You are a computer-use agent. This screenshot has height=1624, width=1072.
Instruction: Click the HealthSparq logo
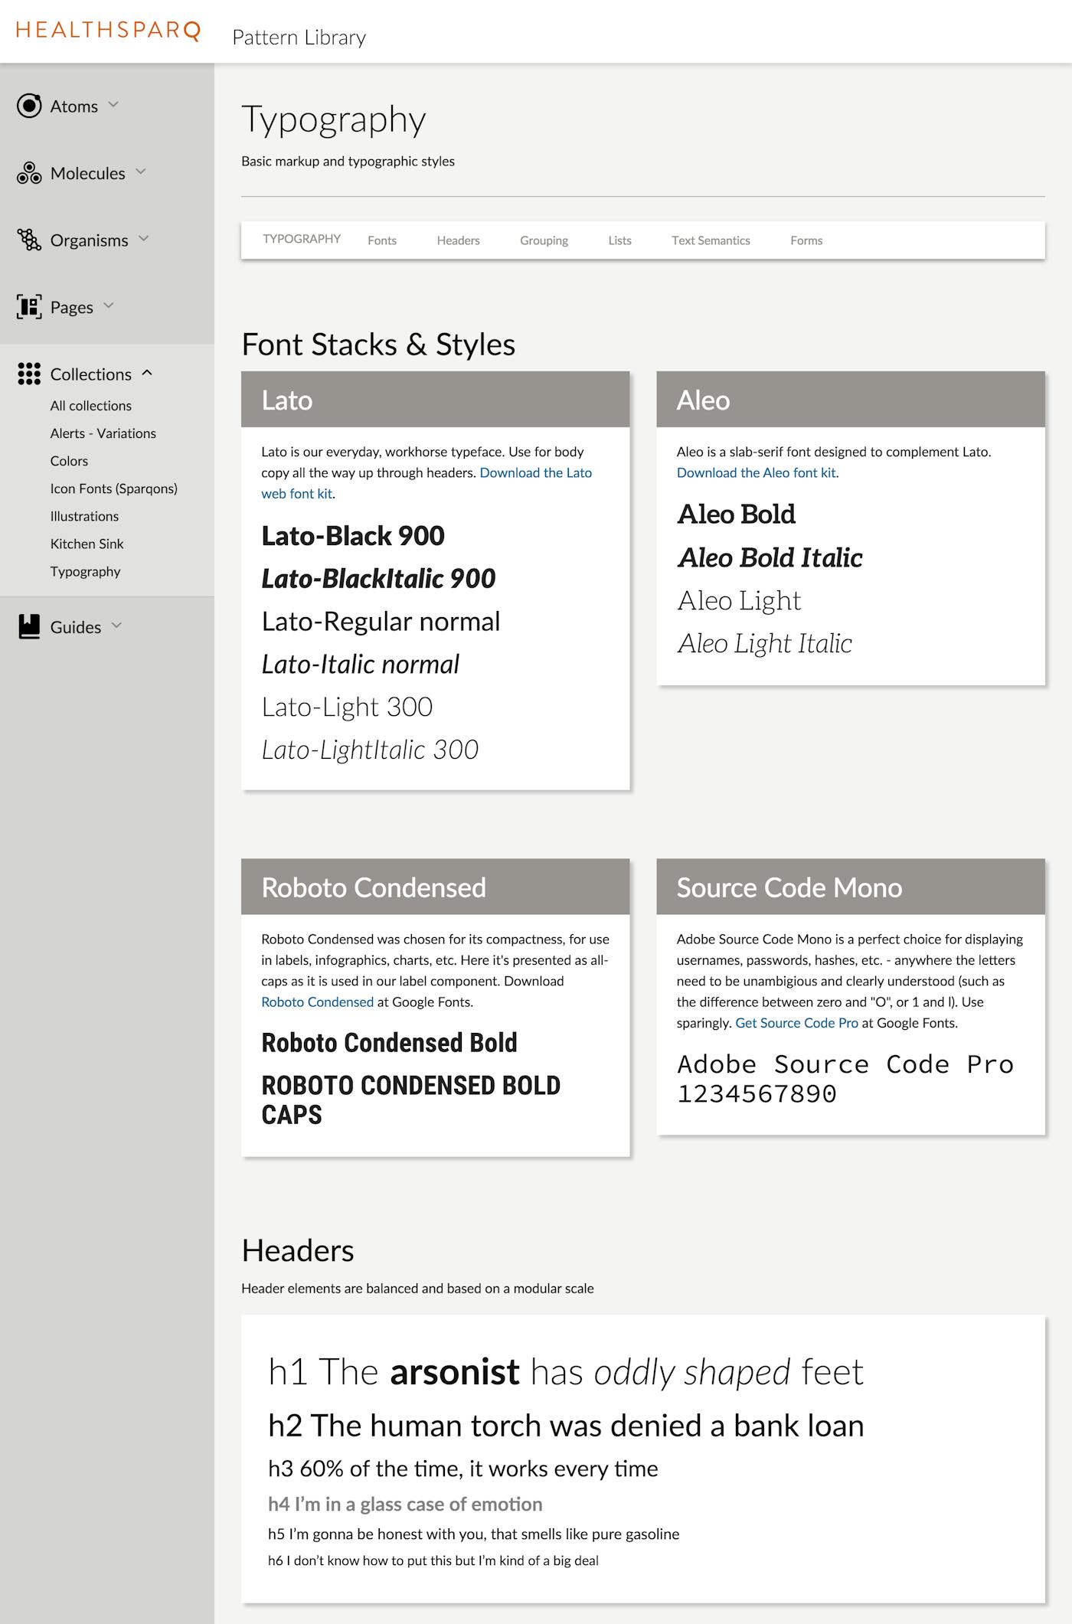(108, 31)
